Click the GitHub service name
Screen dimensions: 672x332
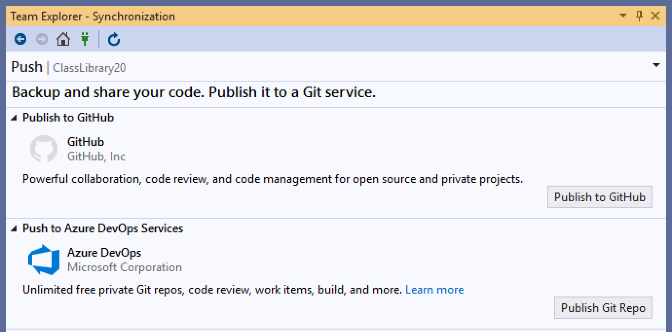(x=86, y=142)
